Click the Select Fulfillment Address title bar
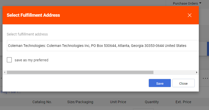Screen dimensions: 209x110 tap(101, 15)
